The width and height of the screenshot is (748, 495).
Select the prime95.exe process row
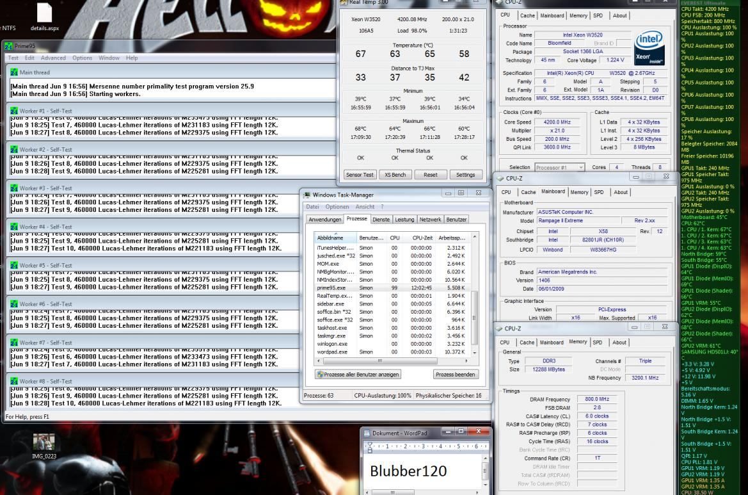(392, 288)
